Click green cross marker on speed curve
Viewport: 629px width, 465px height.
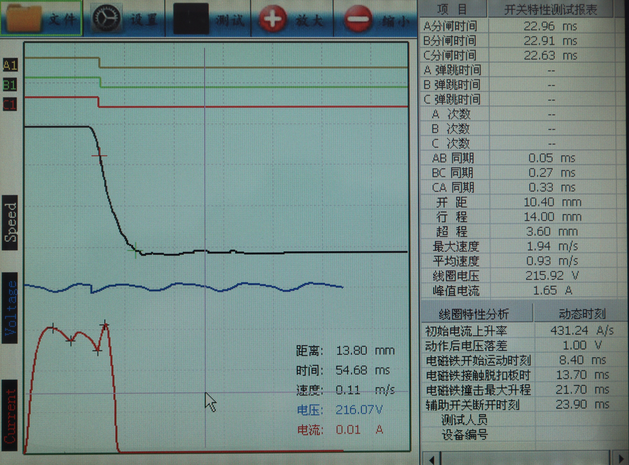pos(135,250)
